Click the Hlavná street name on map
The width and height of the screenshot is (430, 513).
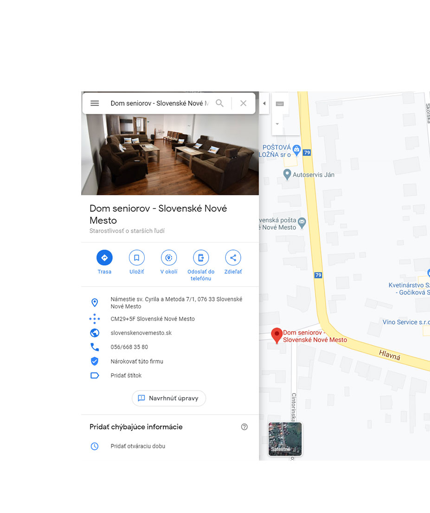coord(390,355)
